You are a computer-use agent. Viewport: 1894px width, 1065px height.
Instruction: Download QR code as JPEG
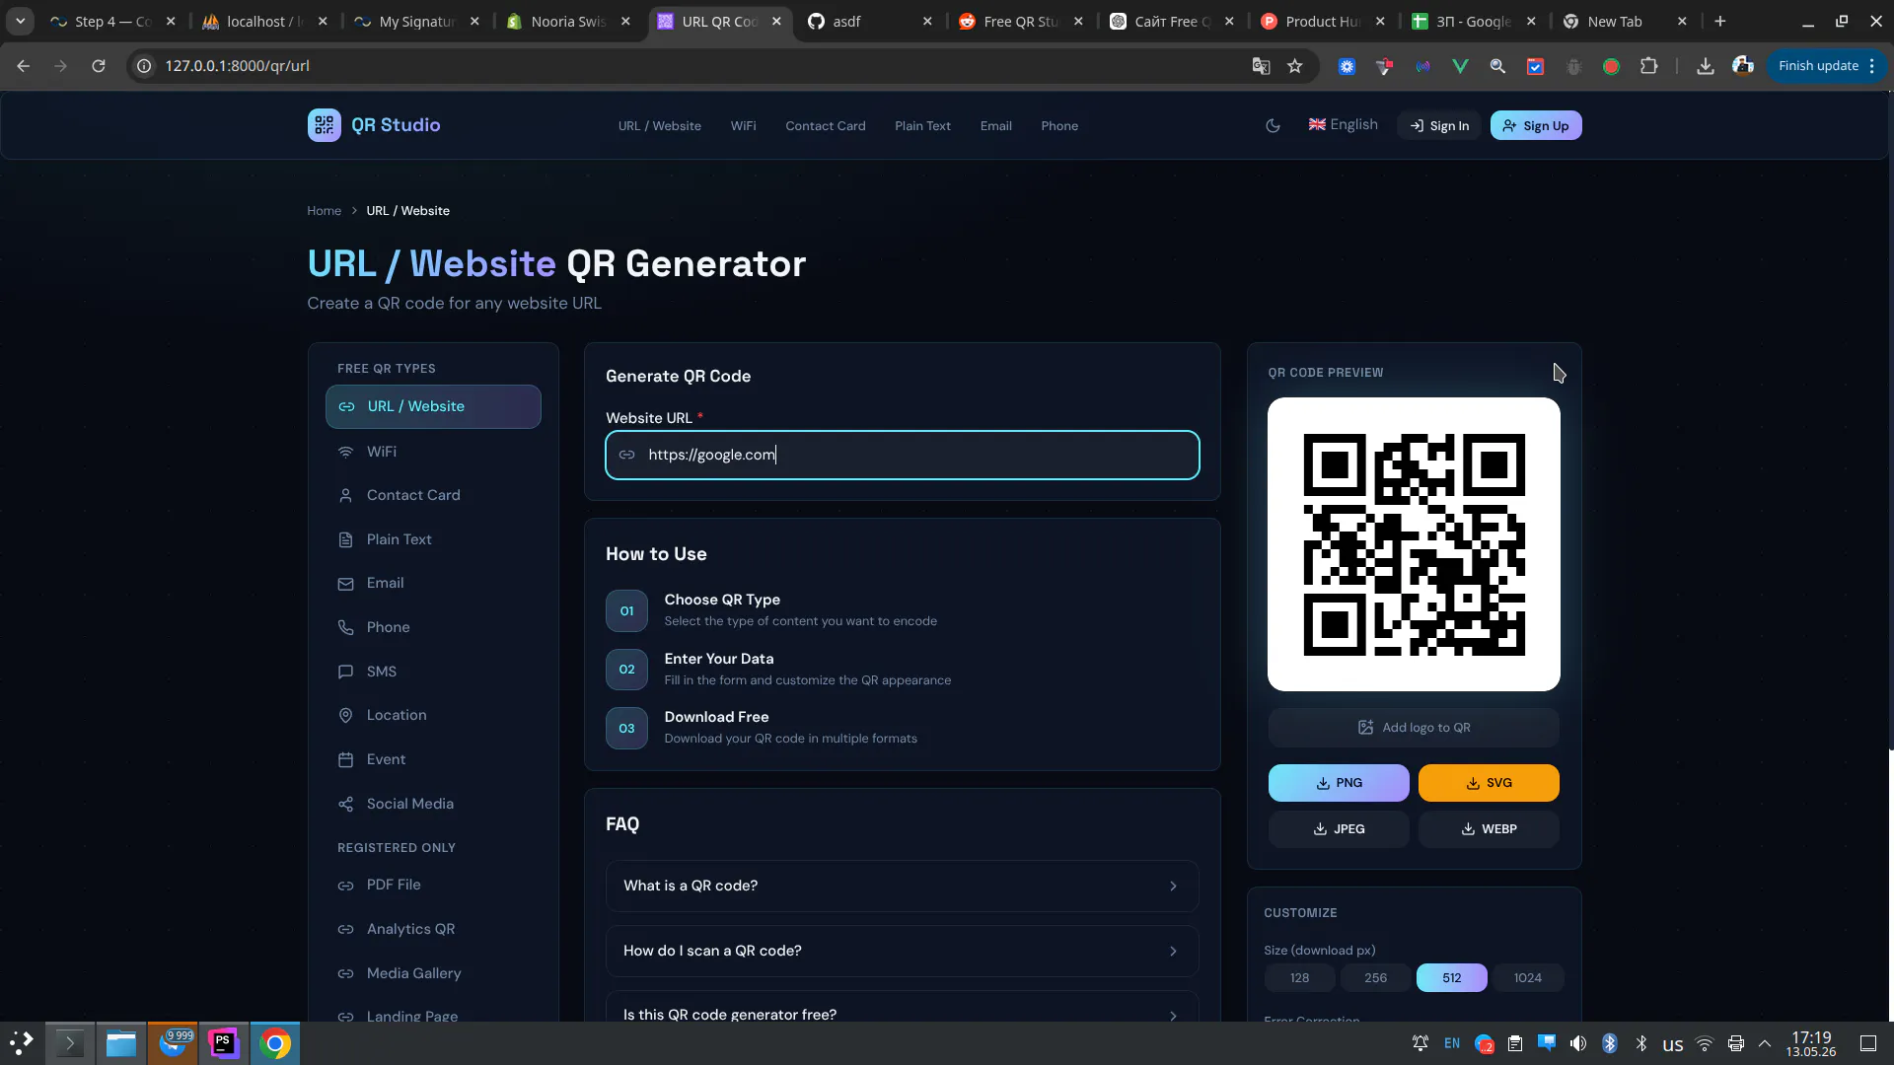point(1339,829)
